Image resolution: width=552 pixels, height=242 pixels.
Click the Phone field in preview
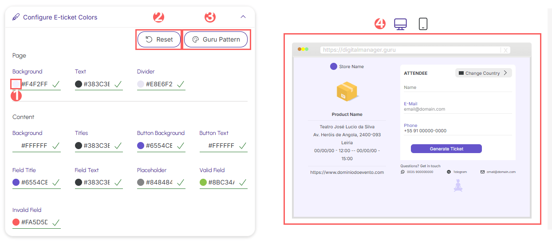pyautogui.click(x=458, y=128)
